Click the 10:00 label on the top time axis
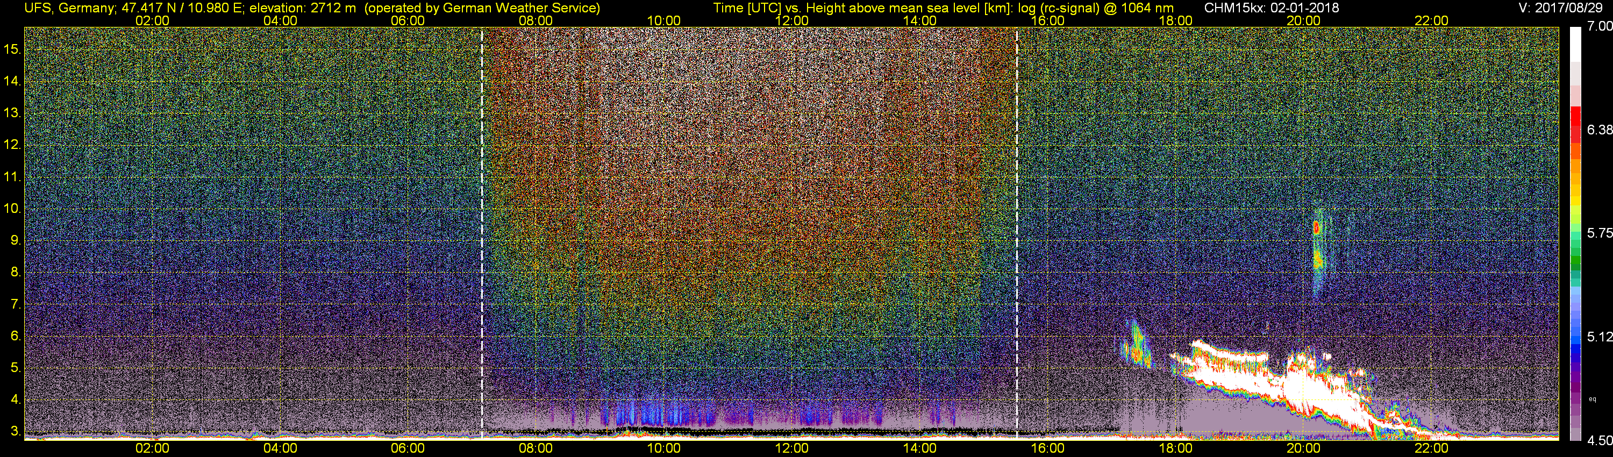The height and width of the screenshot is (457, 1613). (x=663, y=20)
